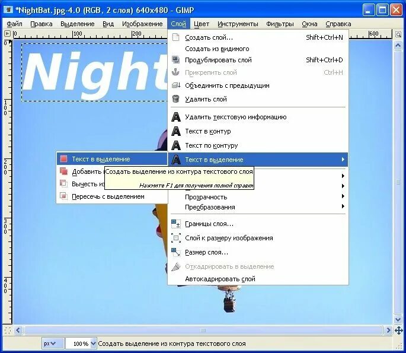Choose Автокадрировать слой

258,279
